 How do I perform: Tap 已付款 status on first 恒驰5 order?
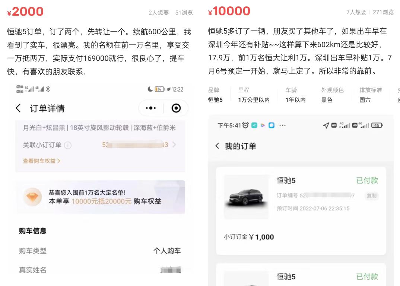click(x=367, y=180)
